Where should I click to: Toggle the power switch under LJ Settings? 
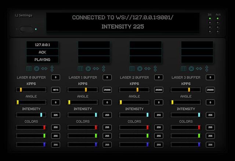26,29
